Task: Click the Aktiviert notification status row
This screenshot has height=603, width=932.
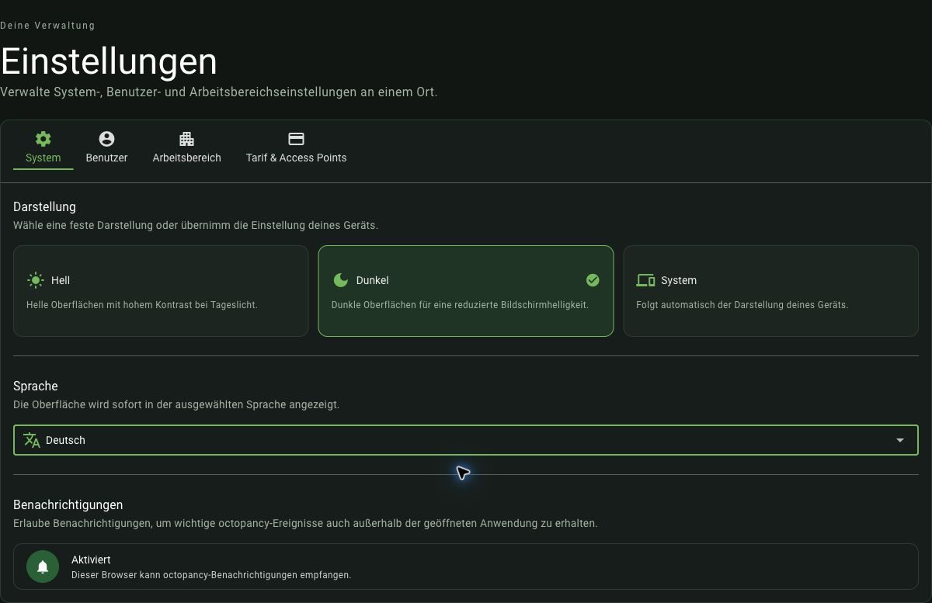Action: click(466, 567)
